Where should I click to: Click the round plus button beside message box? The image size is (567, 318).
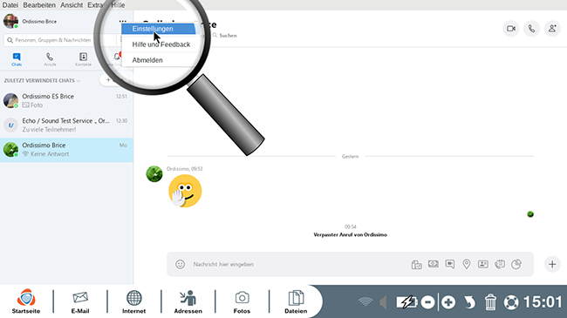click(552, 264)
